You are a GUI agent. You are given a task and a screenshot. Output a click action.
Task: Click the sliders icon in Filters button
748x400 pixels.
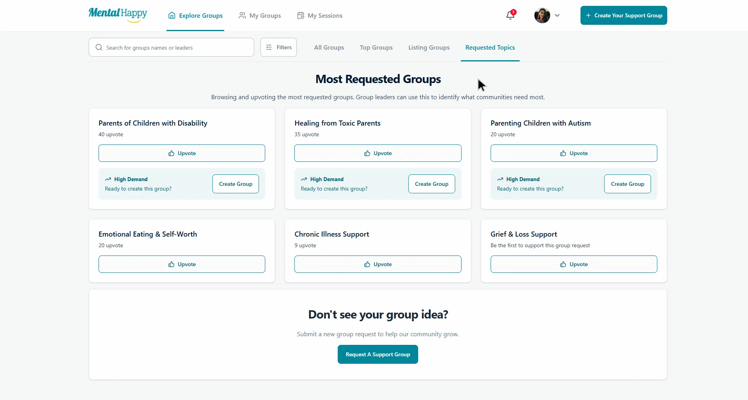(269, 47)
